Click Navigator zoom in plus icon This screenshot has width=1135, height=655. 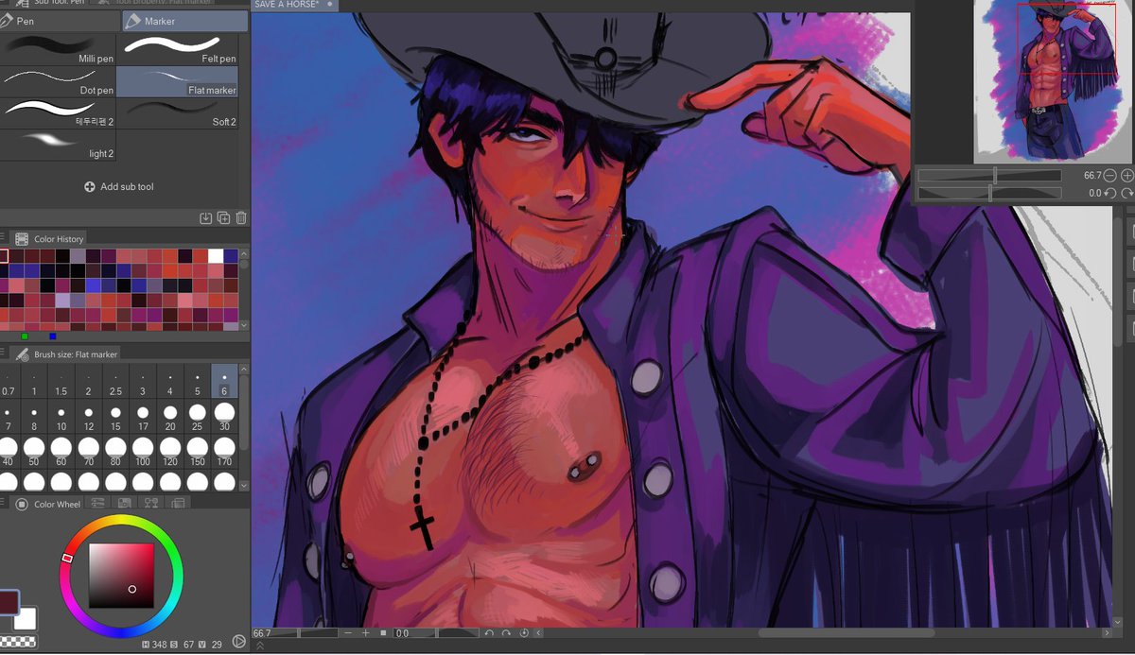pos(1126,176)
